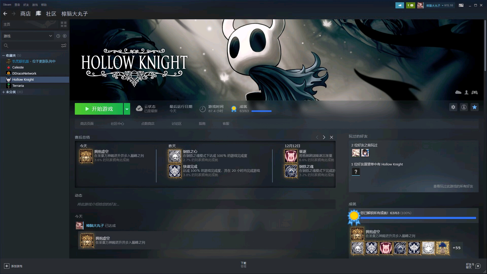Open the Steam menu

(x=7, y=5)
